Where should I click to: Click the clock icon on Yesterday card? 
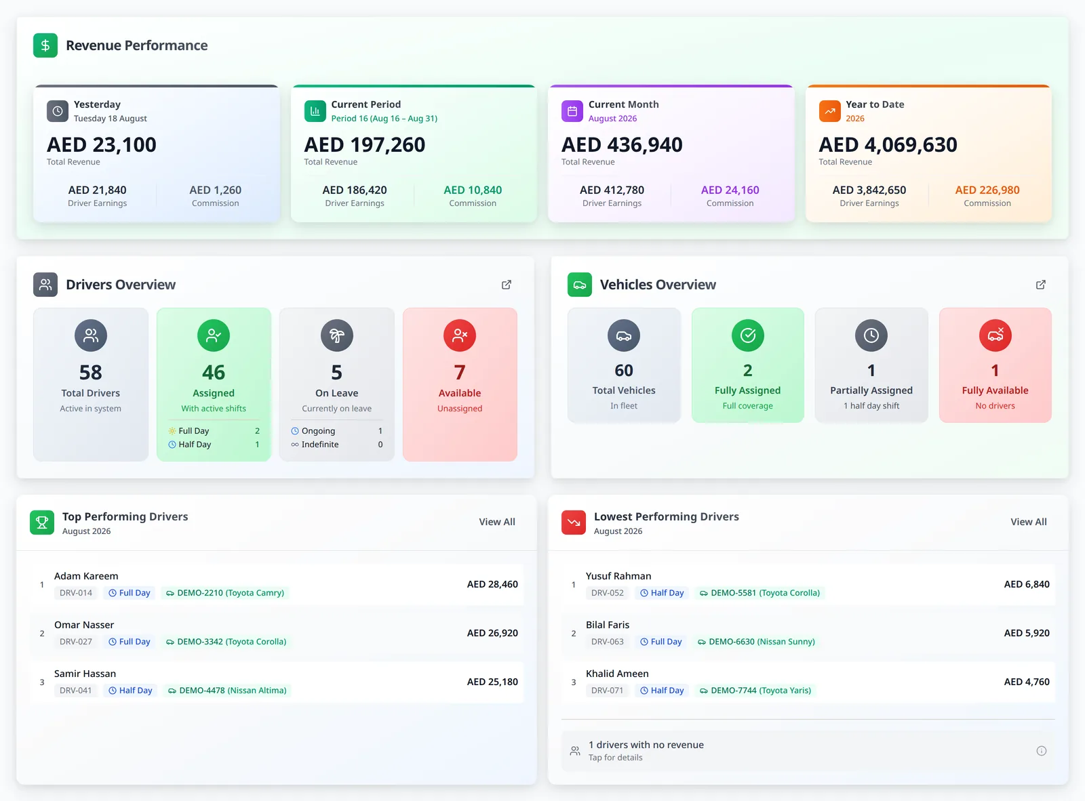pyautogui.click(x=58, y=111)
